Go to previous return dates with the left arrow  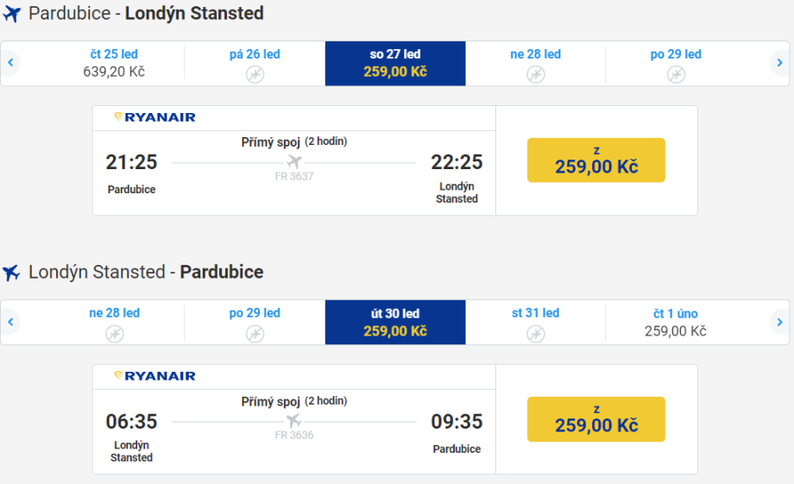pos(10,322)
